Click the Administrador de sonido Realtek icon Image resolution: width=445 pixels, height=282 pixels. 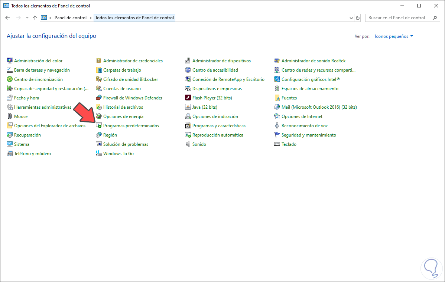click(277, 60)
